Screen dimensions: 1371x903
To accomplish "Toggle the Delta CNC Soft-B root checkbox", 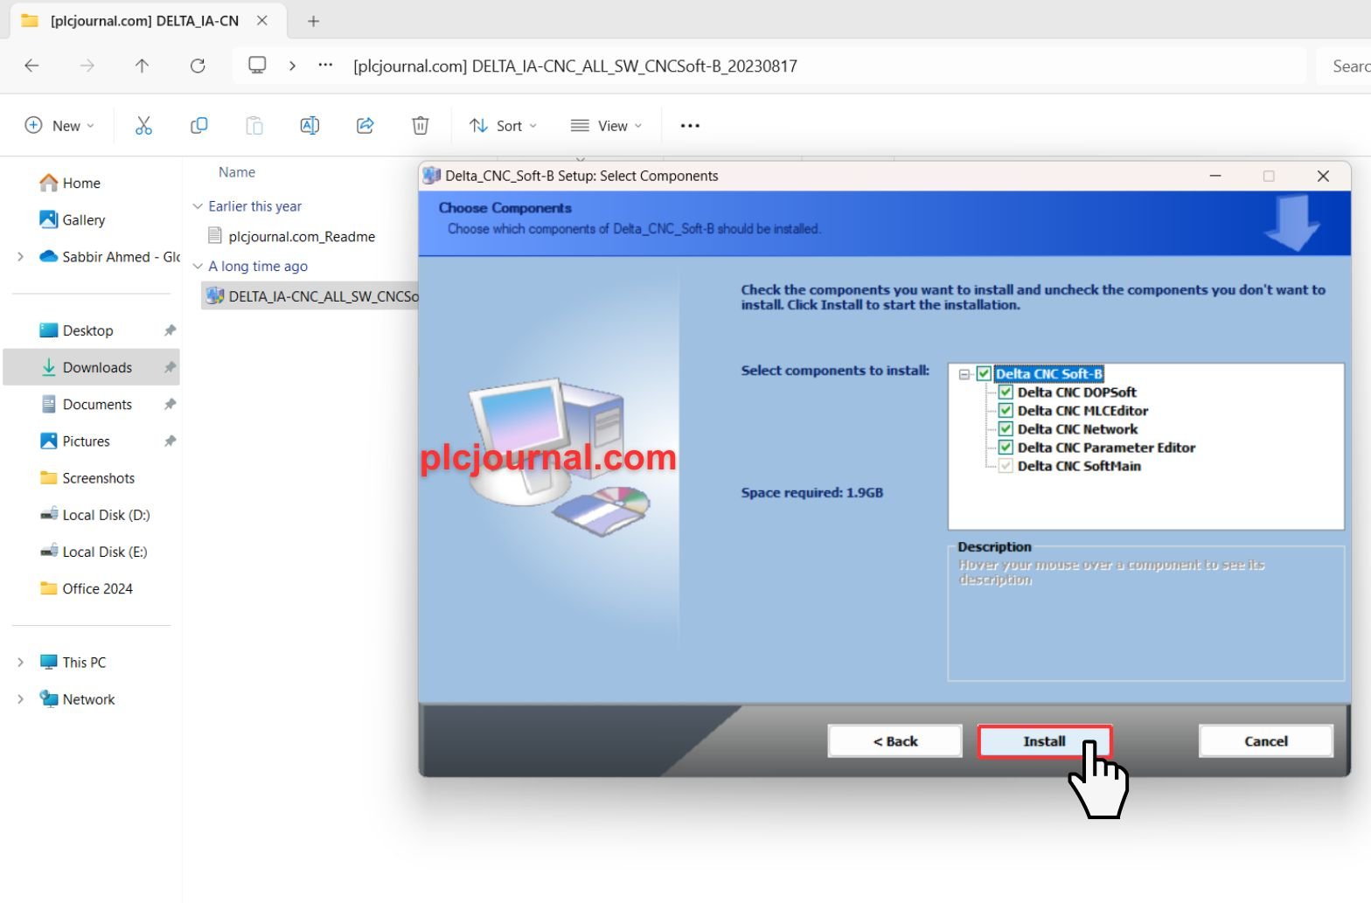I will 984,374.
